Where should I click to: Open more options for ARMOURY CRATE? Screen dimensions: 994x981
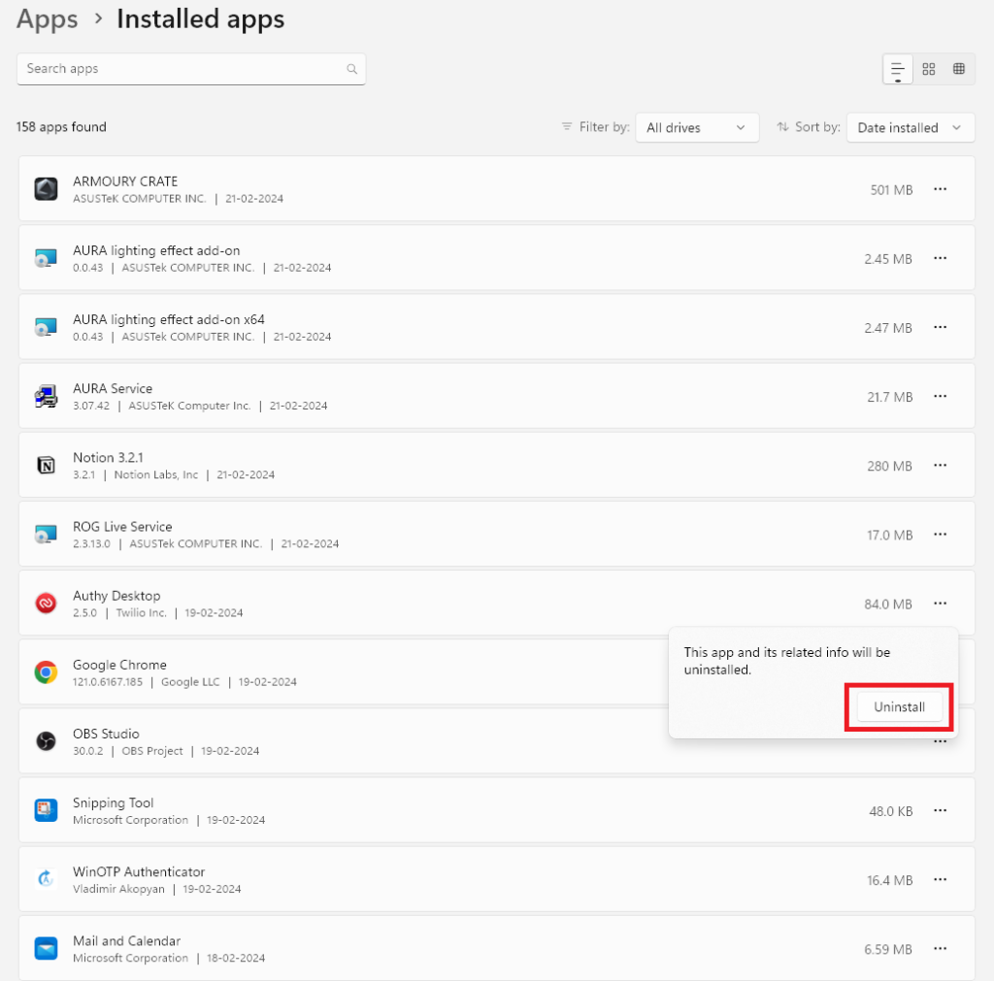pos(940,189)
